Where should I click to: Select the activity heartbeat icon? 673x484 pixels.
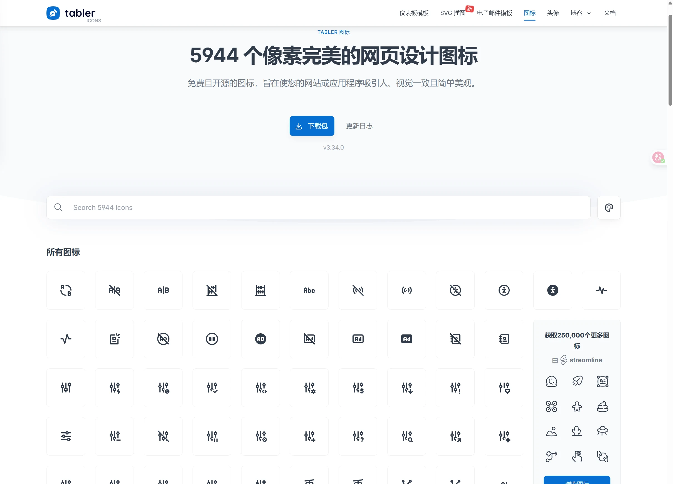(x=66, y=339)
